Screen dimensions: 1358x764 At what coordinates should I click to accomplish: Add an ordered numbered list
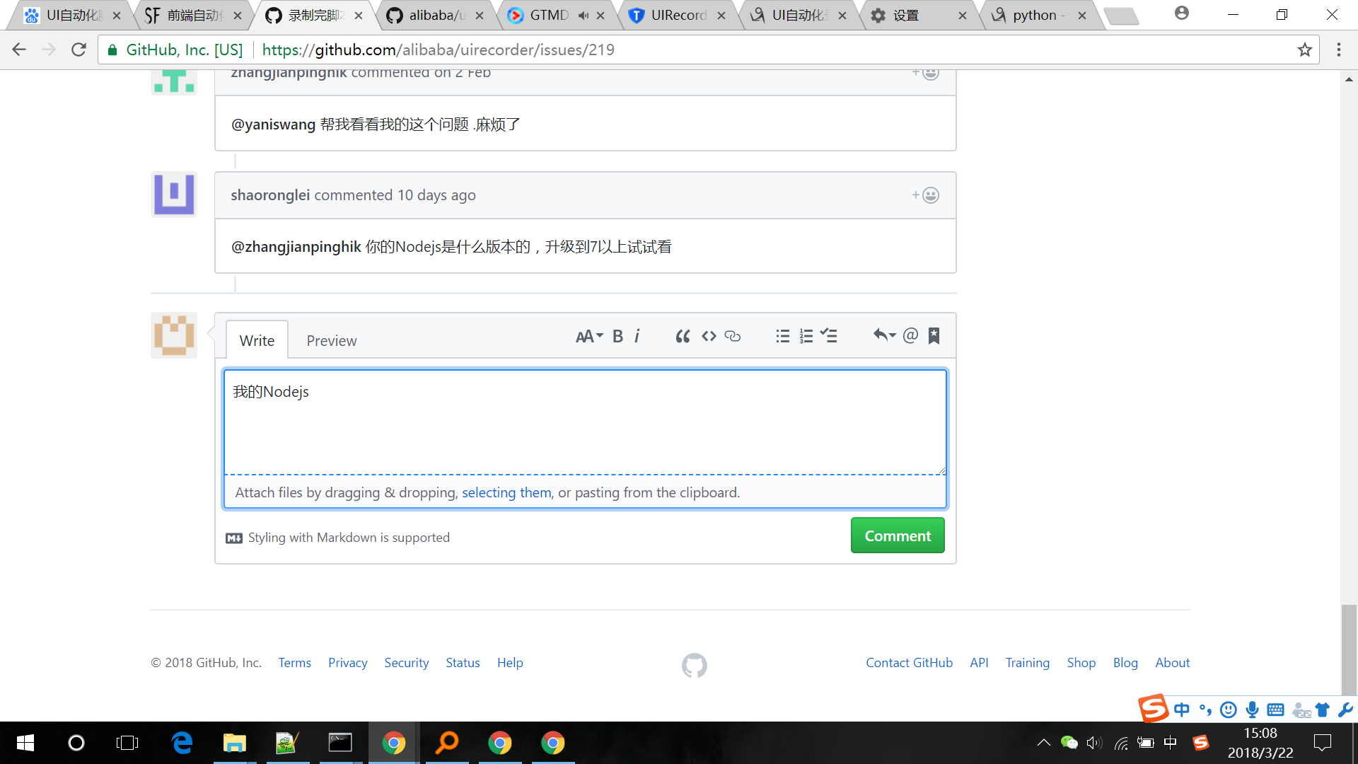(x=806, y=336)
